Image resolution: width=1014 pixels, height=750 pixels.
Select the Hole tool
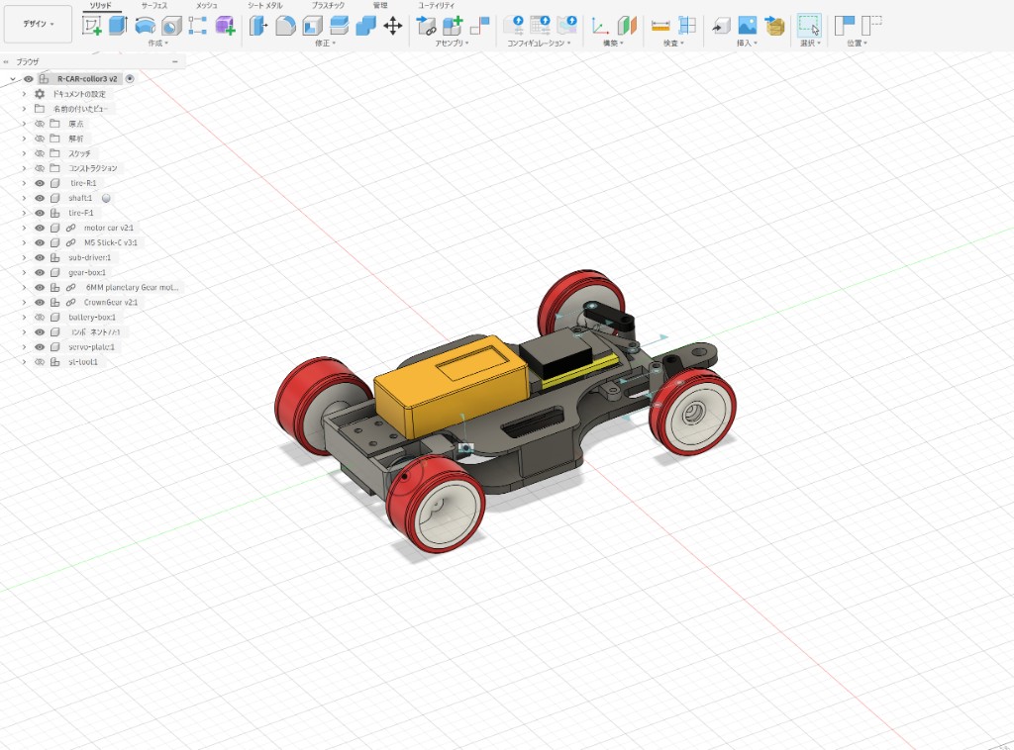pyautogui.click(x=171, y=26)
